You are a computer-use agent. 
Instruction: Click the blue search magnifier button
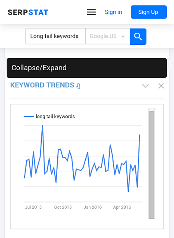(138, 37)
